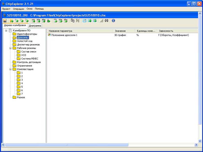Click the binoculars search icon in toolbar
The width and height of the screenshot is (203, 152).
click(107, 21)
